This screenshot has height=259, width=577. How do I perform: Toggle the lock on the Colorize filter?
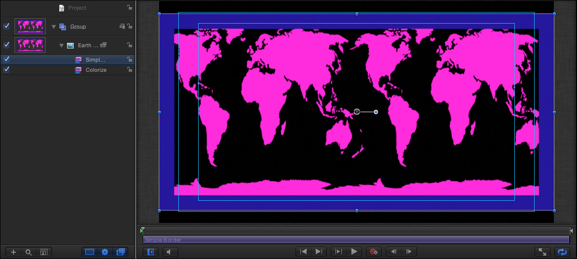(129, 70)
